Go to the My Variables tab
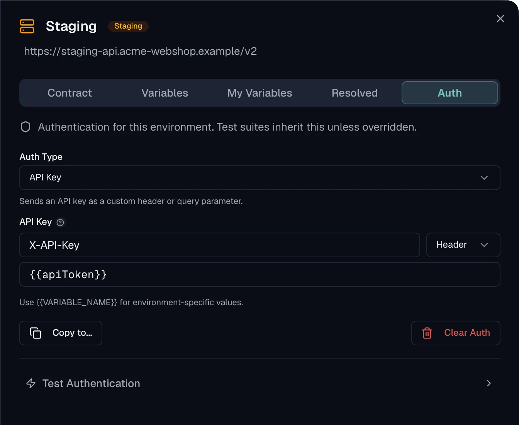Viewport: 519px width, 425px height. point(259,93)
